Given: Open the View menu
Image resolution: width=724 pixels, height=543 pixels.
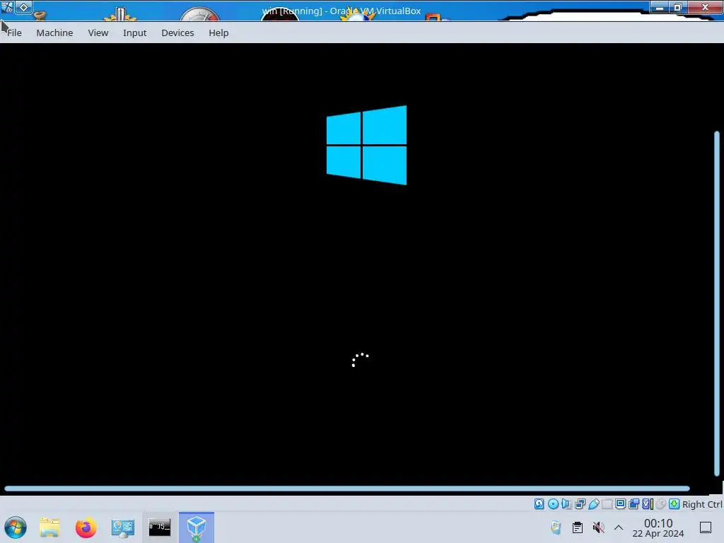Looking at the screenshot, I should point(98,33).
